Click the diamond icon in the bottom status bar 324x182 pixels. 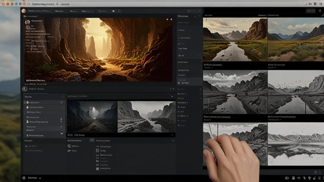[24, 178]
